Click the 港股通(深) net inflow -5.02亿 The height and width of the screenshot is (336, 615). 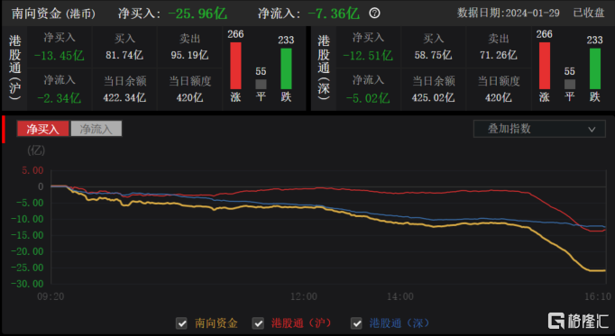point(368,98)
